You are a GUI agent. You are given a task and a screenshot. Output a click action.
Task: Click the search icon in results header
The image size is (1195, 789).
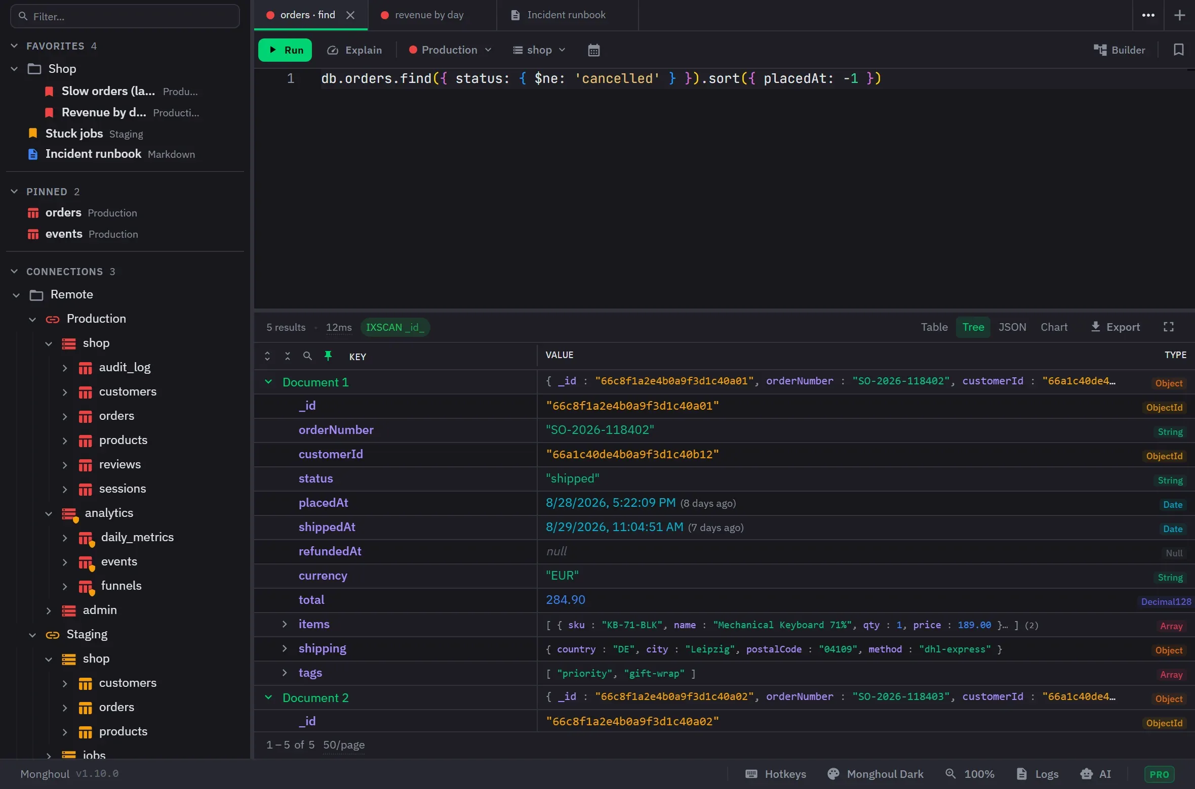click(x=307, y=356)
